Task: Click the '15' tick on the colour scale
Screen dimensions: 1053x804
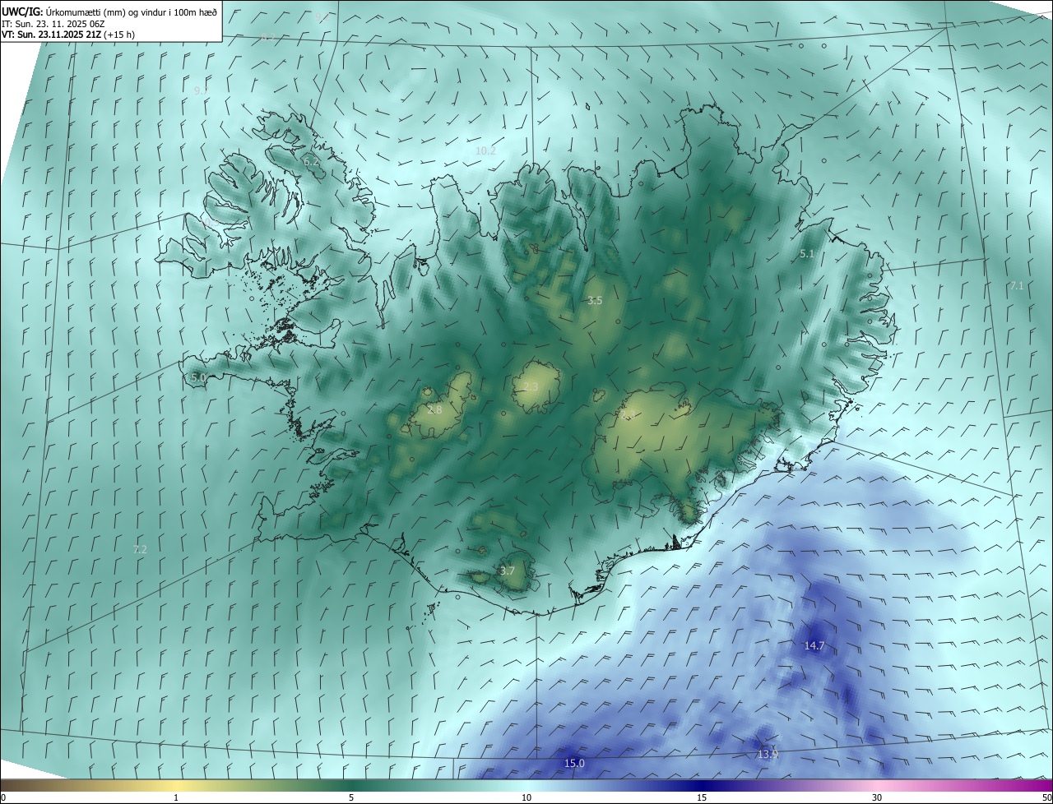Action: pyautogui.click(x=702, y=797)
